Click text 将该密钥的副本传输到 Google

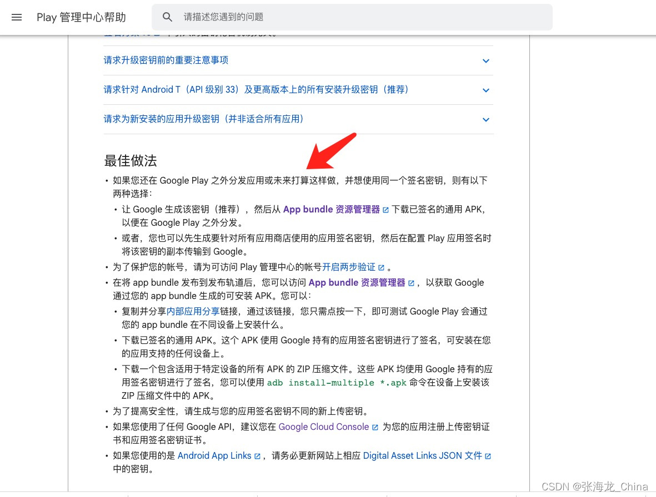pos(182,251)
